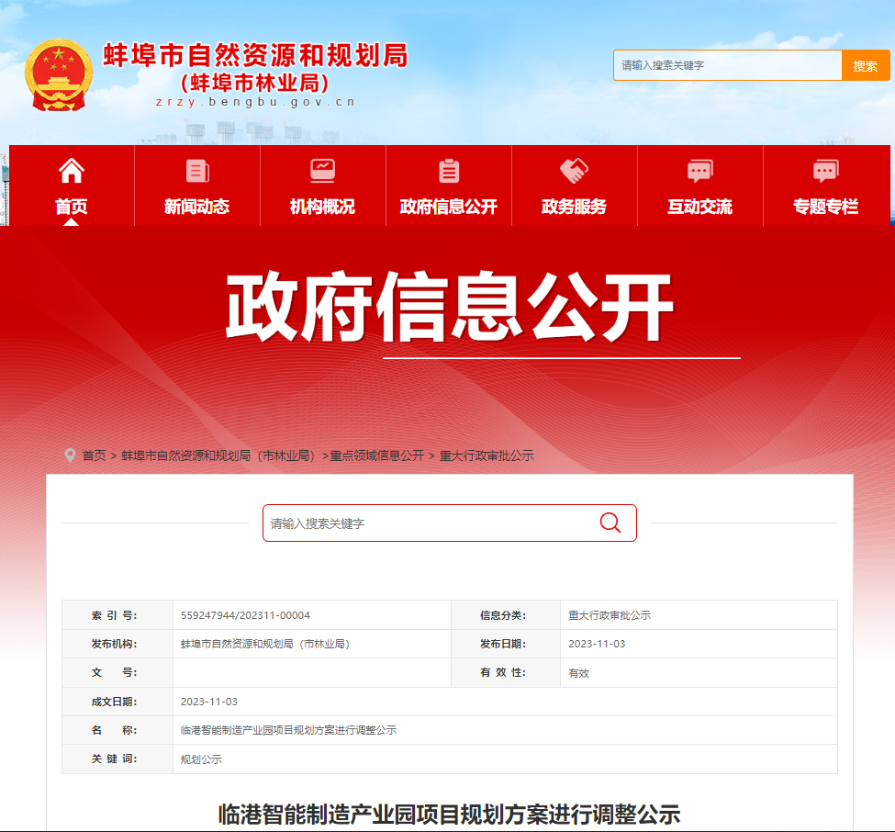Click the handshake icon above 政务服务
Viewport: 895px width, 832px height.
(574, 171)
